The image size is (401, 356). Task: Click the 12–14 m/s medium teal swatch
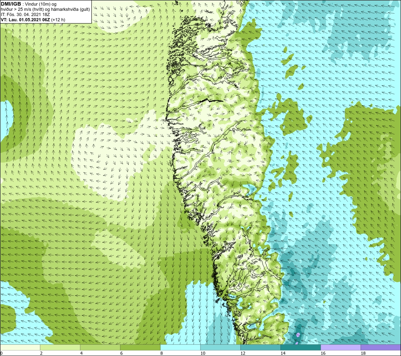pyautogui.click(x=261, y=347)
